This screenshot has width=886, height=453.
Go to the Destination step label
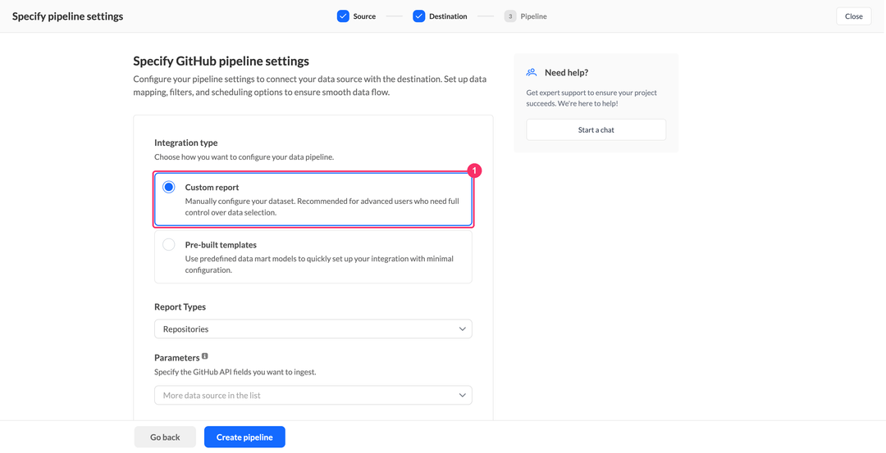pos(448,16)
